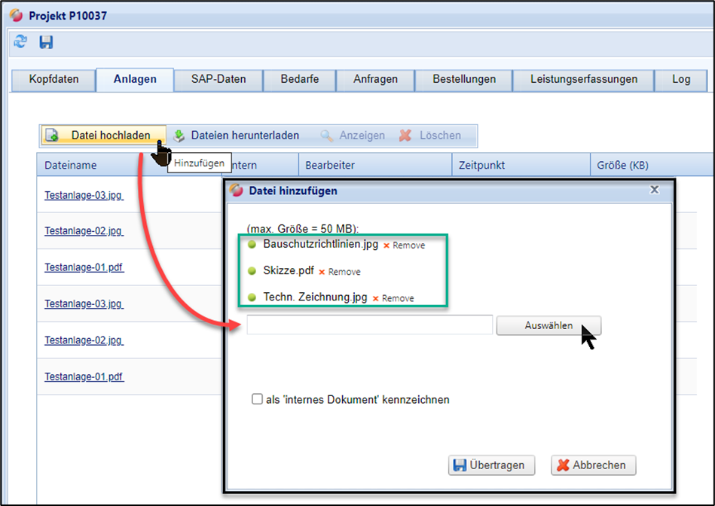Sort by the Dateiname column header
The height and width of the screenshot is (506, 715).
point(71,165)
